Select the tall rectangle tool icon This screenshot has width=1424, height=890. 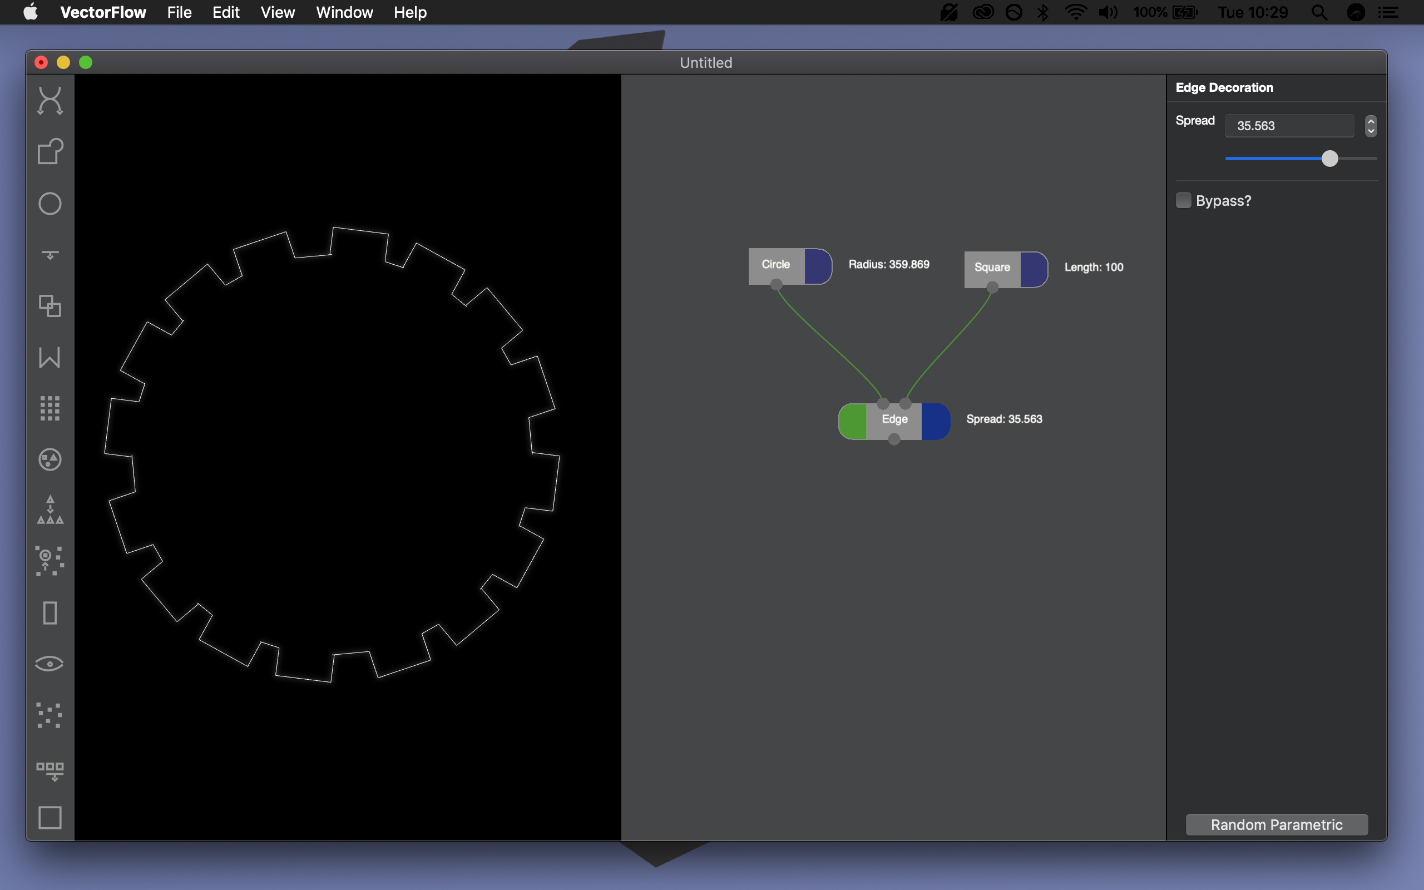pos(50,613)
